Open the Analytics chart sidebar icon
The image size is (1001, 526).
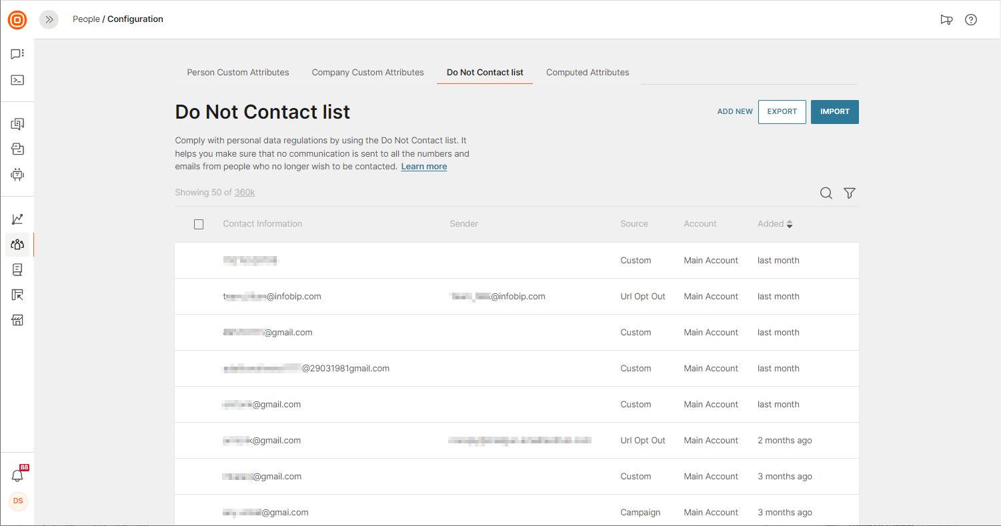(17, 219)
